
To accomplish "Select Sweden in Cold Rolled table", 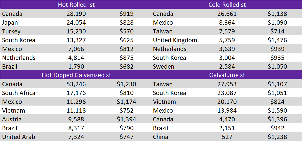I will 164,67.
